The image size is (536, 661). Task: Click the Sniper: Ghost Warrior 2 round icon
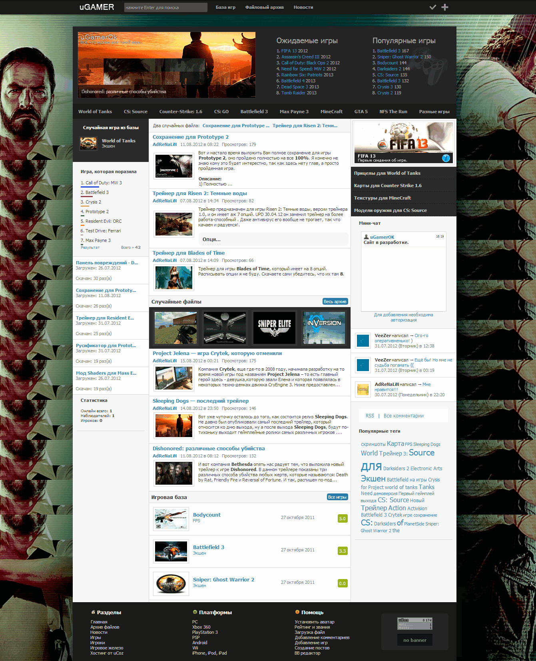(x=171, y=583)
